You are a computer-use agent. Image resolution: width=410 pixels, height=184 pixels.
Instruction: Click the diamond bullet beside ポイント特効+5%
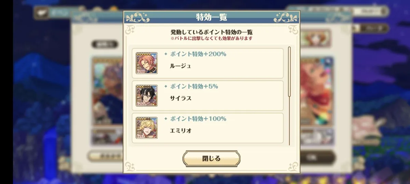coord(166,87)
